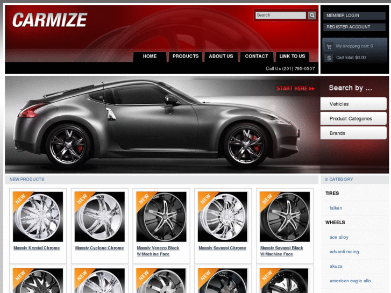391x293 pixels.
Task: Click Massiv Savassi Black wheel thumbnail
Action: tap(285, 217)
